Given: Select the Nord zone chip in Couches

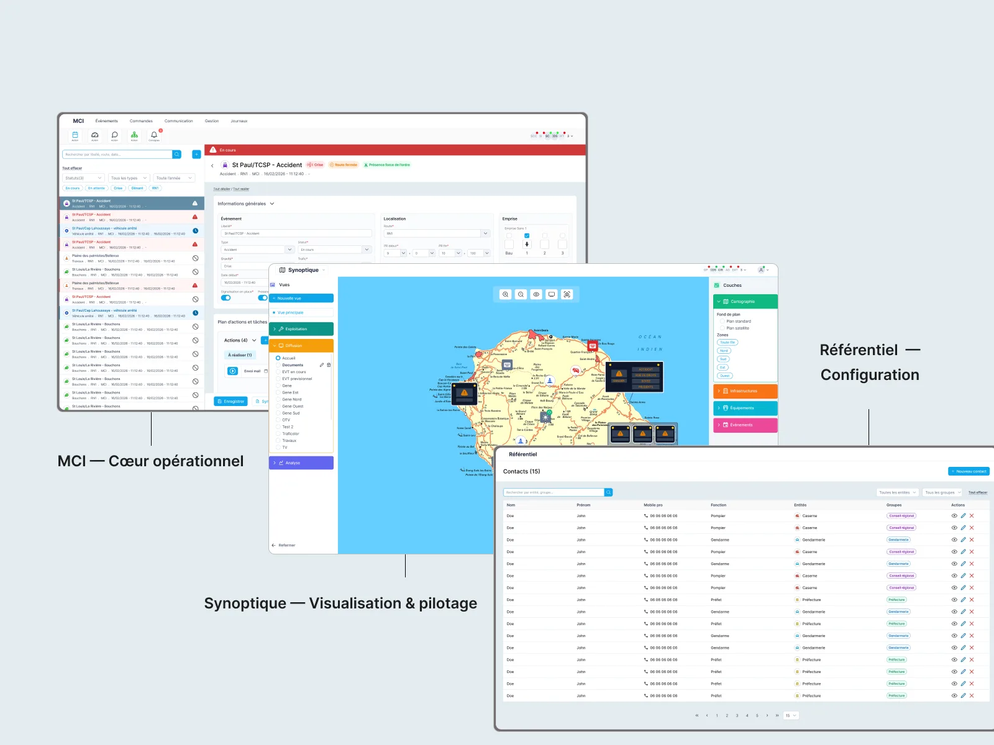Looking at the screenshot, I should [724, 351].
